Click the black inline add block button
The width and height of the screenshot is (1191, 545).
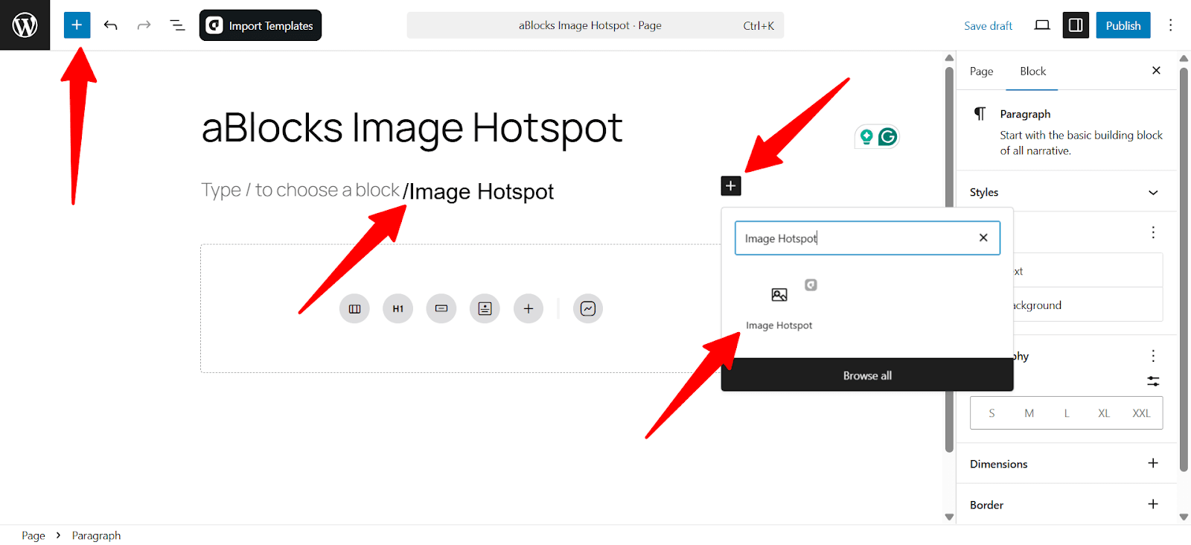731,186
